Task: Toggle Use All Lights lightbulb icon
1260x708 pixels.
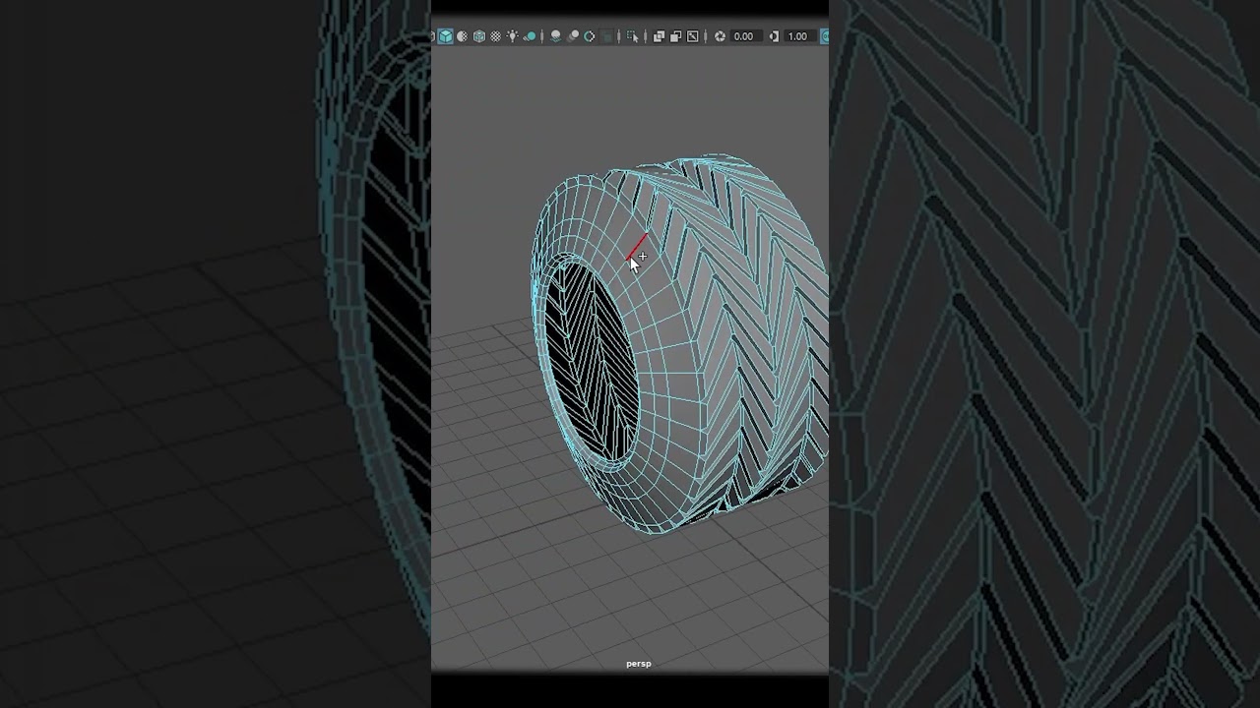Action: (513, 36)
